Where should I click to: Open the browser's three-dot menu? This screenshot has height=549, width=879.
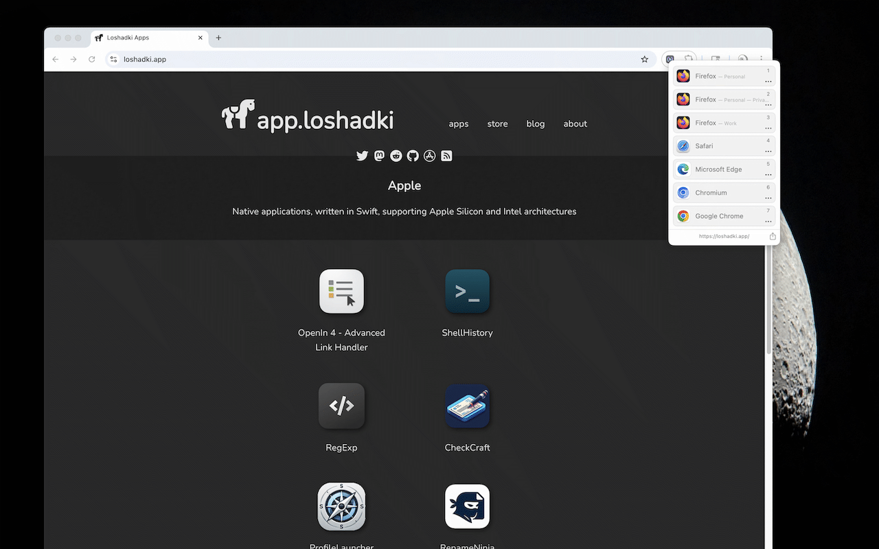(x=760, y=59)
